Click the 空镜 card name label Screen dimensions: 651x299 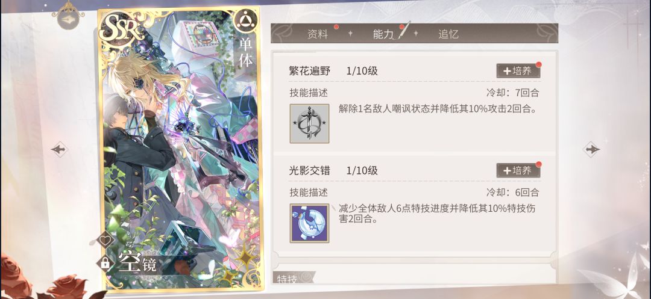coord(138,264)
